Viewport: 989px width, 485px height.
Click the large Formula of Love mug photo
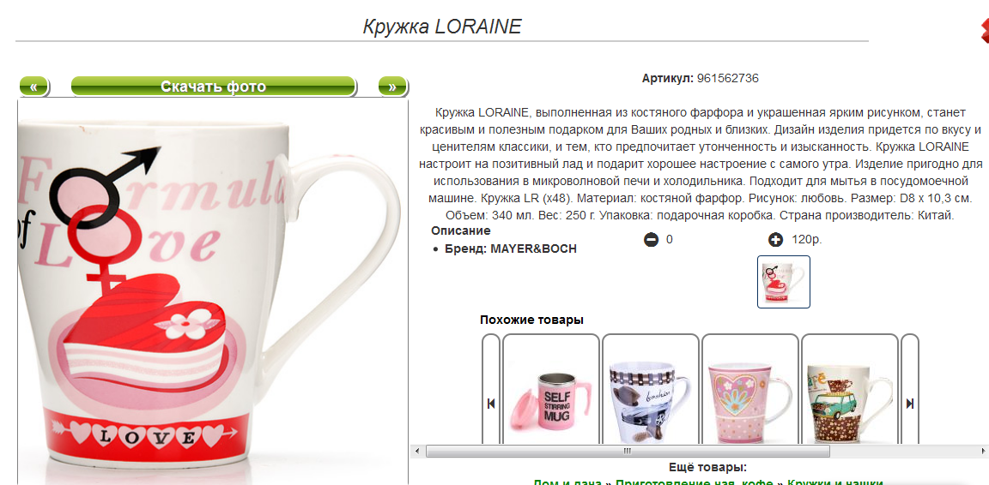(x=213, y=291)
